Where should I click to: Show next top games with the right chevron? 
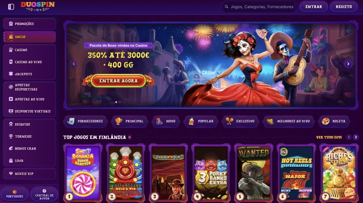coord(356,137)
